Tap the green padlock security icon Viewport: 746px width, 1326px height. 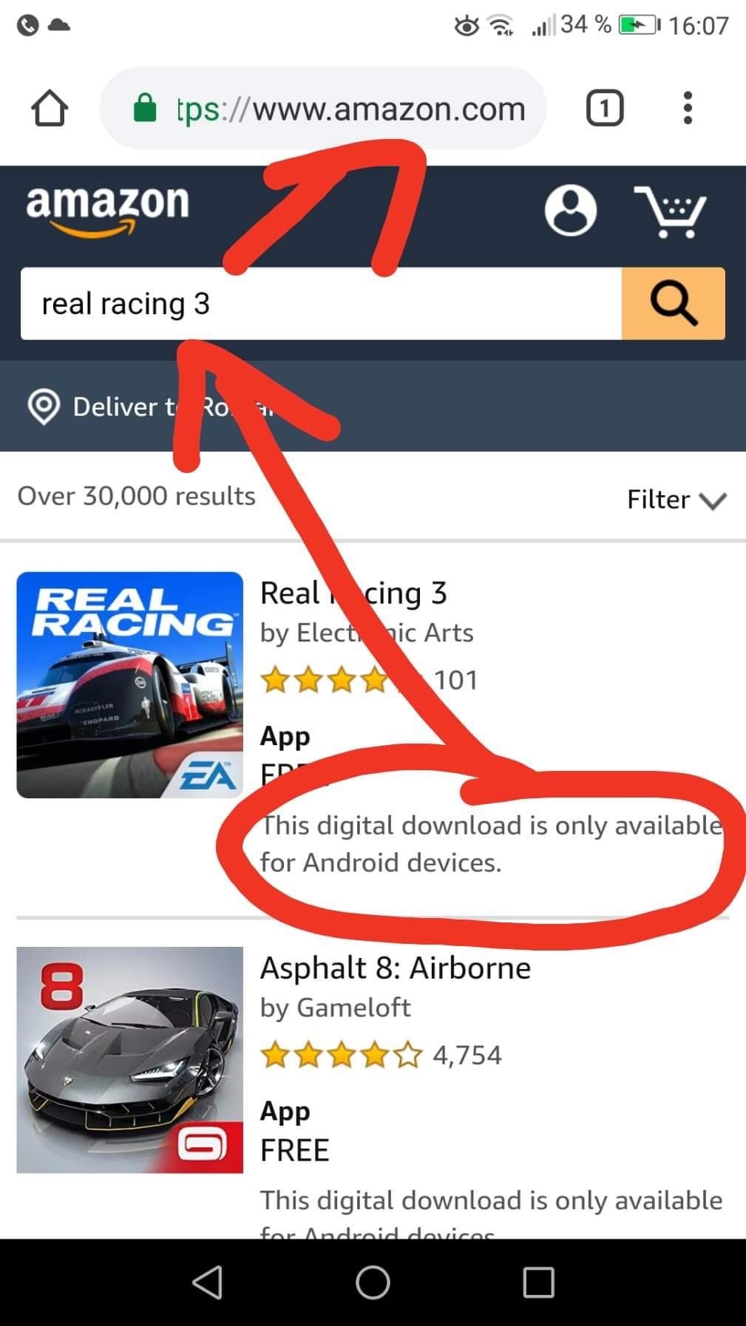coord(144,109)
